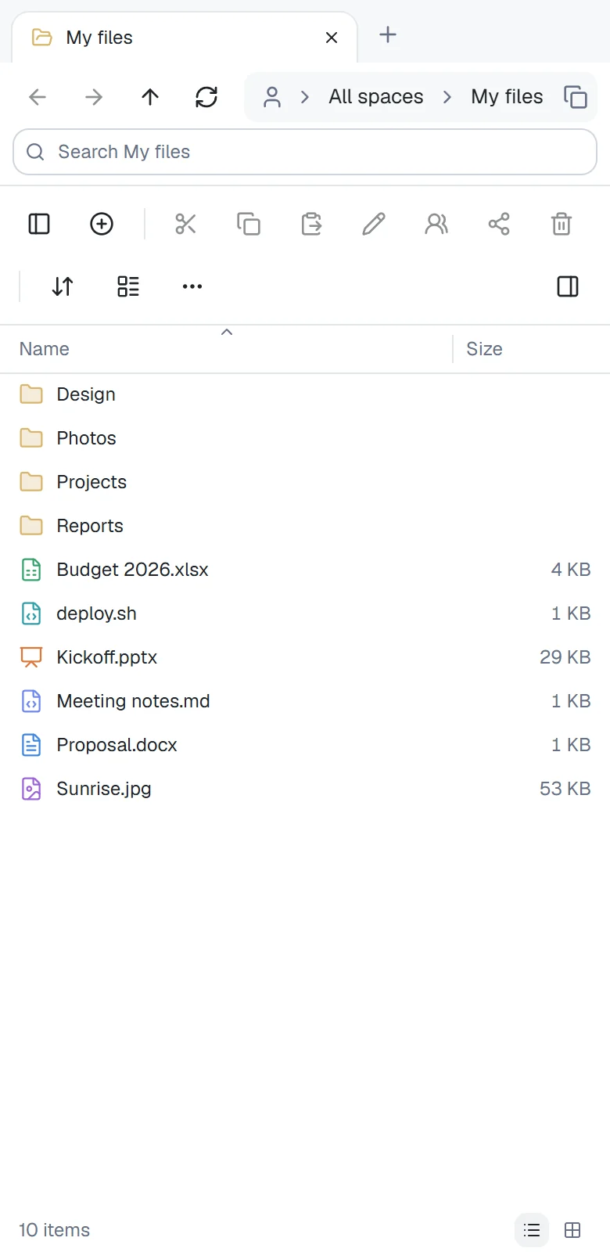Screen dimensions: 610x1252
Task: Click the Design folder icon
Action: click(x=31, y=394)
